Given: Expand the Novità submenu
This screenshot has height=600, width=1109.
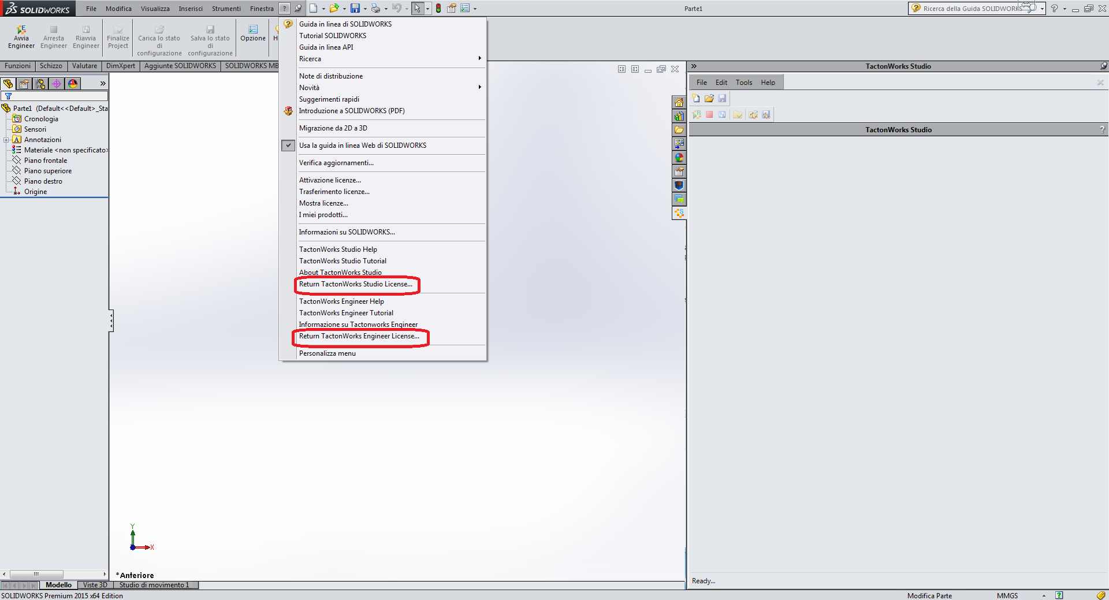Looking at the screenshot, I should (x=479, y=87).
